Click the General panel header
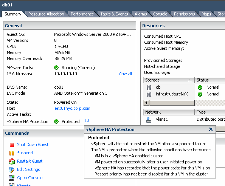This screenshot has width=225, height=186. pyautogui.click(x=70, y=26)
